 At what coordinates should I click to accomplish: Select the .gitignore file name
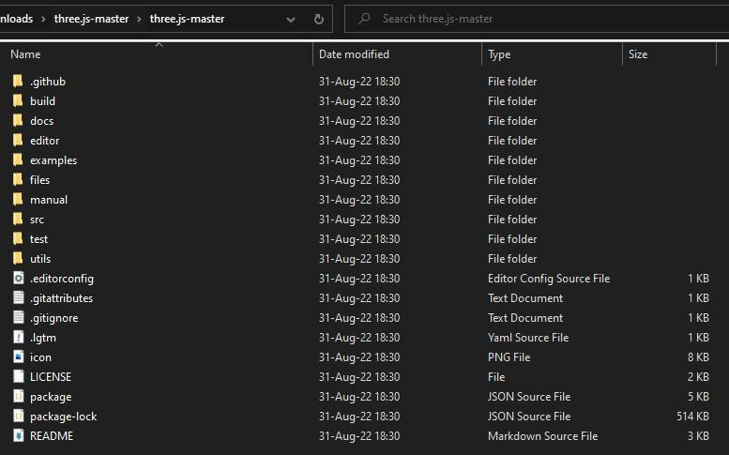(53, 318)
